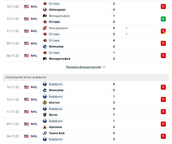Click the Tampa Bay Lightning logo

[45, 133]
